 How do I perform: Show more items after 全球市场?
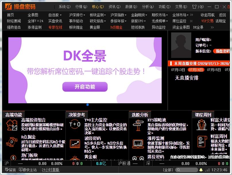(192, 15)
